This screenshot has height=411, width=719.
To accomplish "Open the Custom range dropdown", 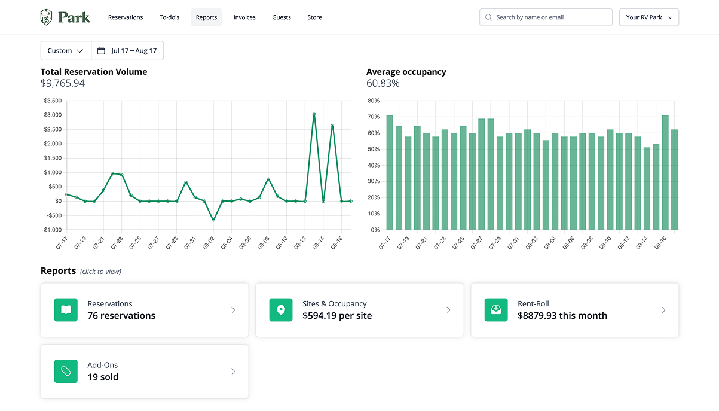I will pos(66,51).
